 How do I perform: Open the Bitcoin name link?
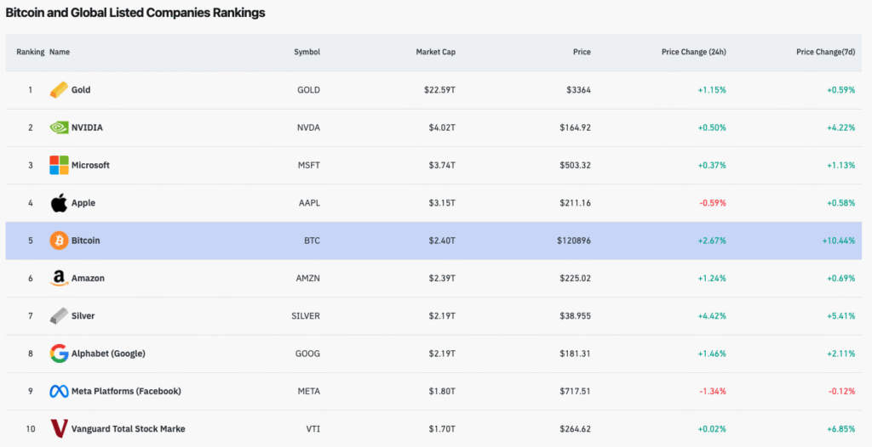(86, 240)
